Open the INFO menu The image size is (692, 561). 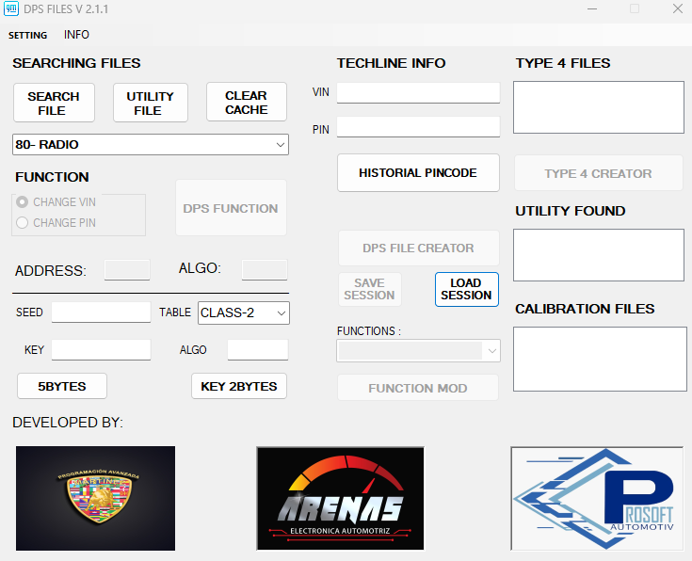[76, 35]
